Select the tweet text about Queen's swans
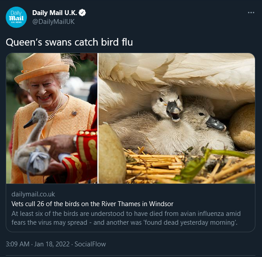Viewport: 262px width, 257px height. pos(69,42)
